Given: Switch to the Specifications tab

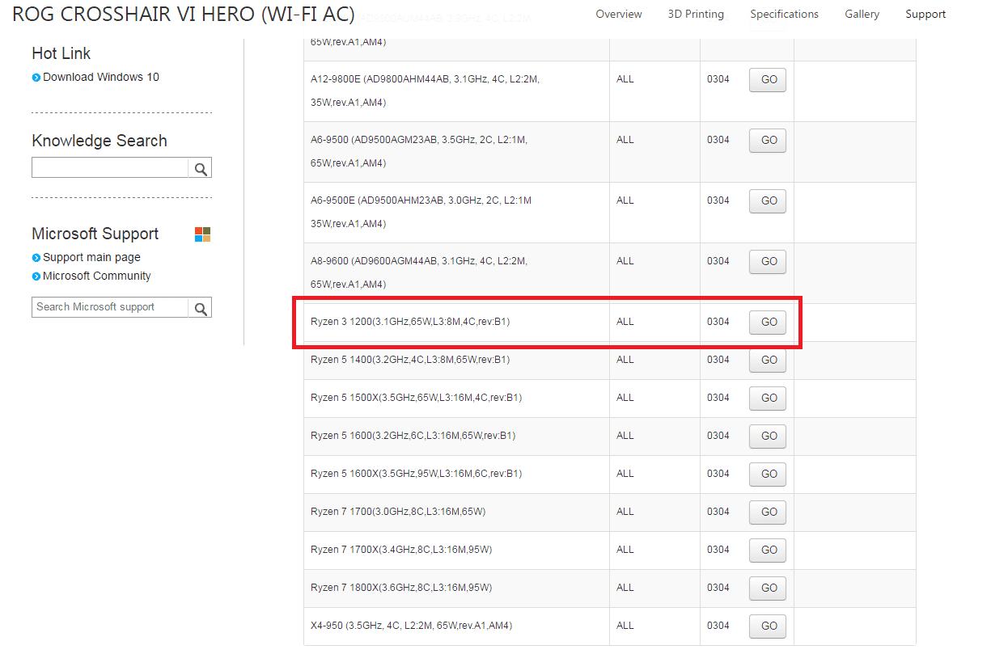Looking at the screenshot, I should 784,14.
